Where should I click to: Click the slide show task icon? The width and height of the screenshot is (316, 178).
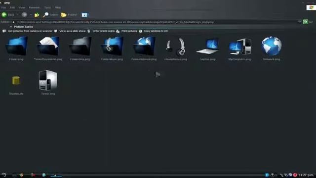click(56, 31)
